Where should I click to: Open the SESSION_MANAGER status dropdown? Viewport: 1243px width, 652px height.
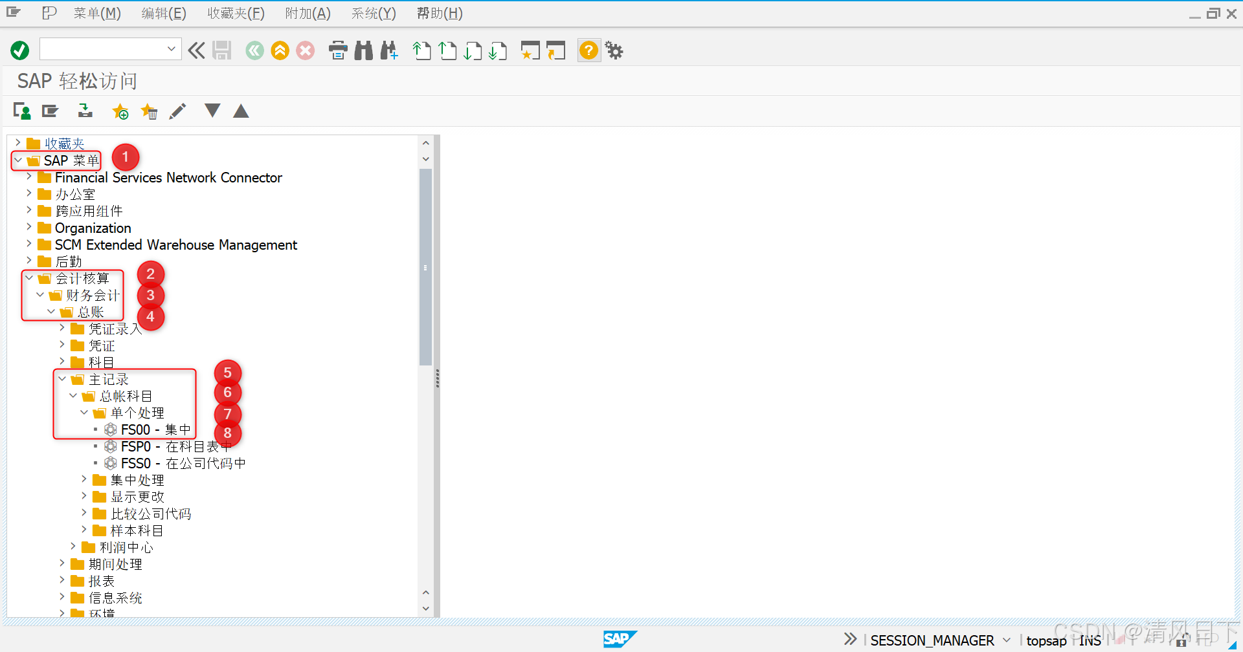(x=1007, y=640)
